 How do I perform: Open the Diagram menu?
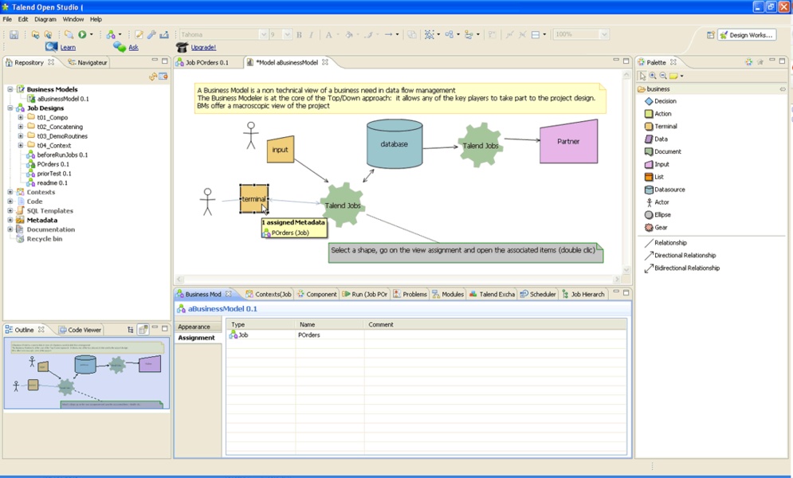(45, 19)
